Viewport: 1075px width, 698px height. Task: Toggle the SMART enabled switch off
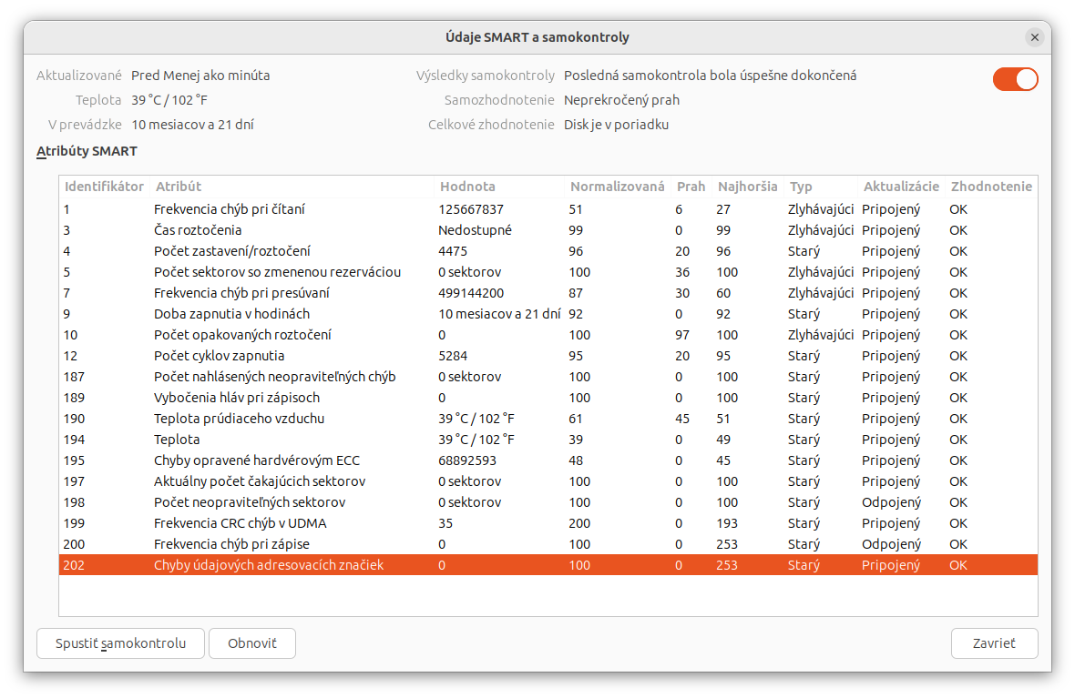click(x=1015, y=79)
